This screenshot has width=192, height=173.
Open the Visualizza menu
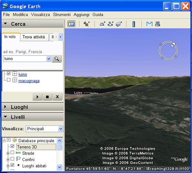pyautogui.click(x=40, y=15)
